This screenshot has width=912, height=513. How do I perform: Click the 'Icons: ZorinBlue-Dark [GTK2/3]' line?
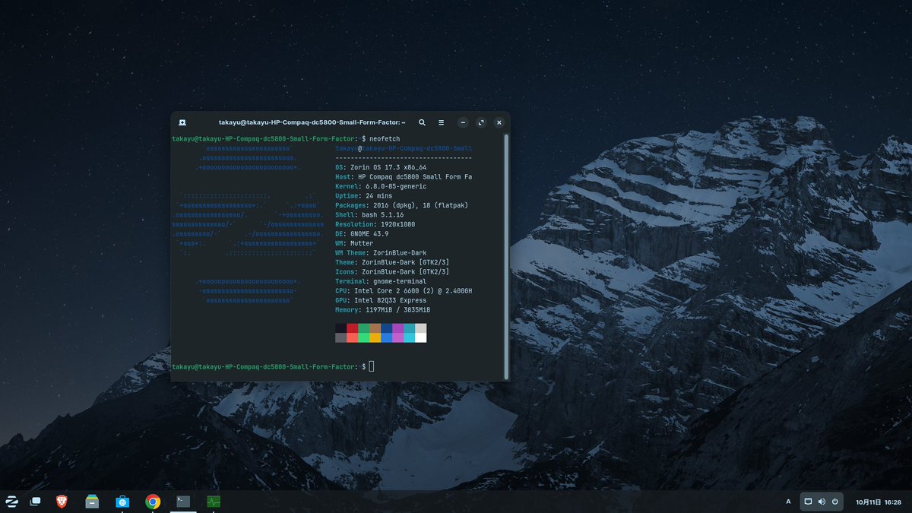point(392,272)
